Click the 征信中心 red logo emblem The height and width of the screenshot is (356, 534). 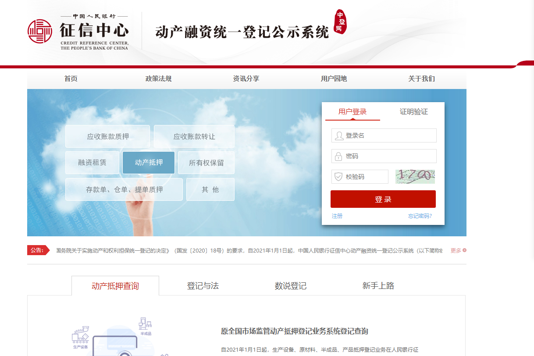(x=40, y=31)
